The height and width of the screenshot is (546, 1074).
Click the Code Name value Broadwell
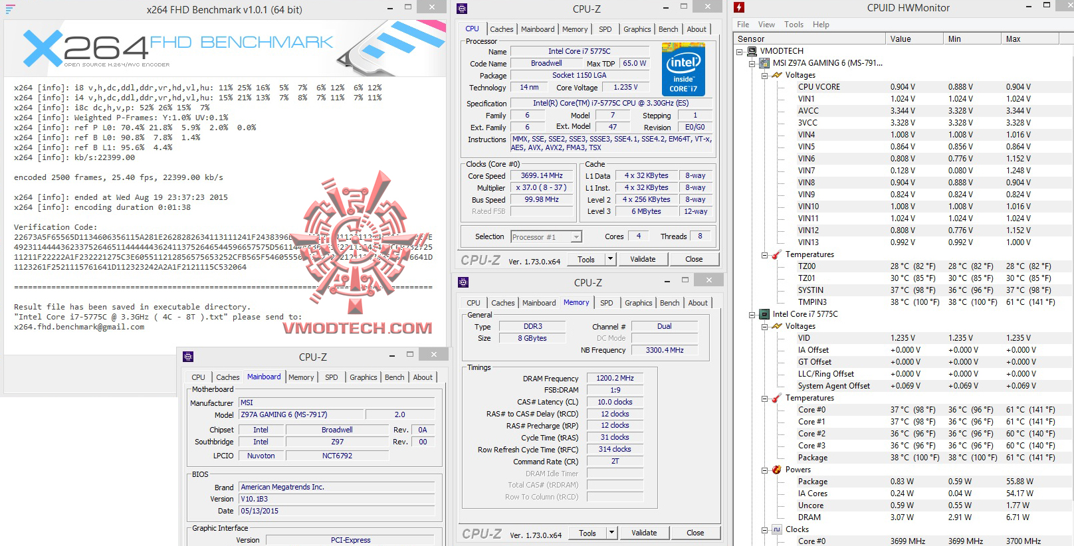point(546,64)
